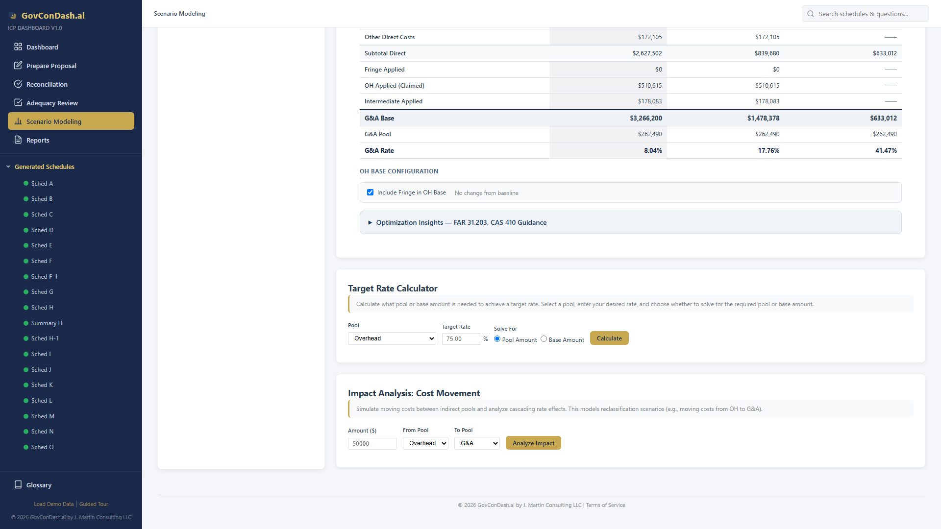
Task: Open the Pool dropdown showing Overhead
Action: click(392, 338)
